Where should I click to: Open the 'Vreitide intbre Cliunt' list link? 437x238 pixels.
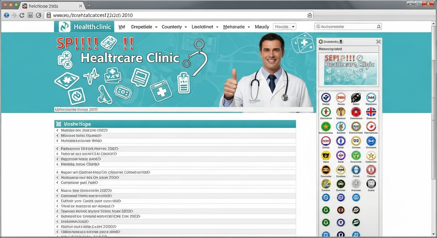point(80,164)
